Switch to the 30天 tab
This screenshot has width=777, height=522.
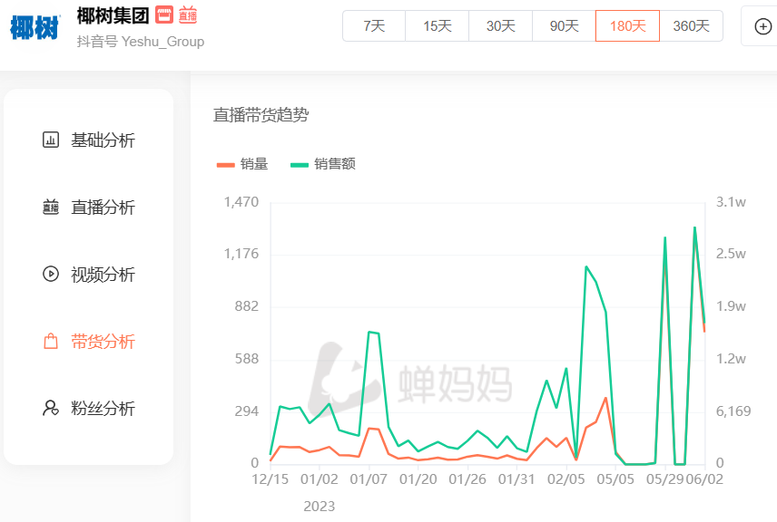pyautogui.click(x=500, y=26)
